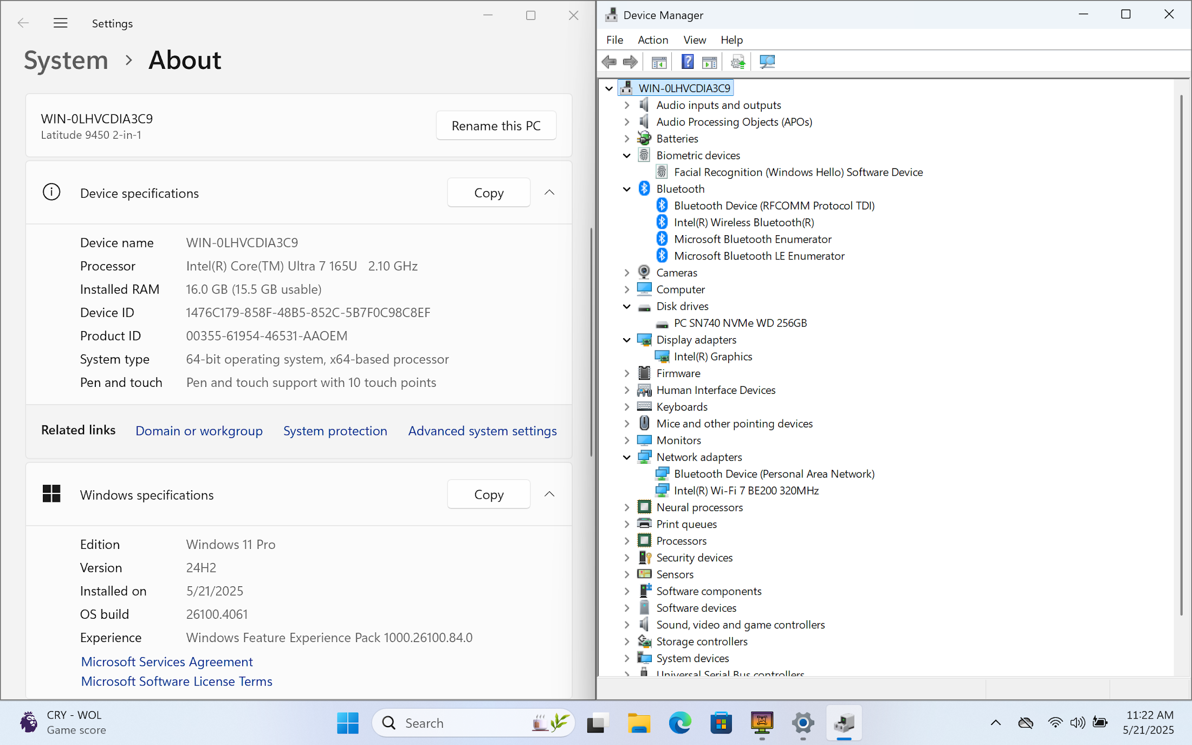Collapse the Network adapters node
Viewport: 1192px width, 745px height.
(x=627, y=457)
